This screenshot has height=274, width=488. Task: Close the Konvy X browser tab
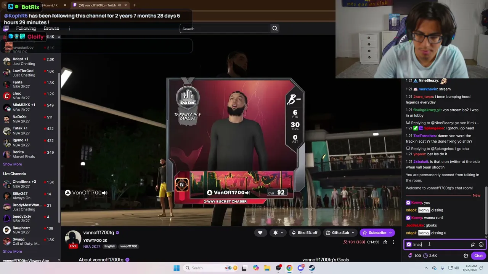pos(65,5)
